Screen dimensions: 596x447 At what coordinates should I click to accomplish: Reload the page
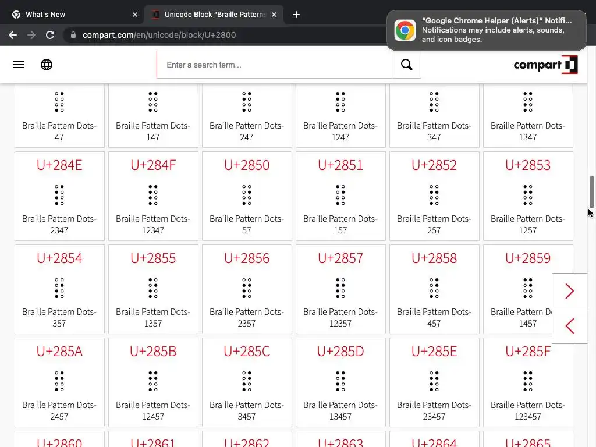point(50,35)
